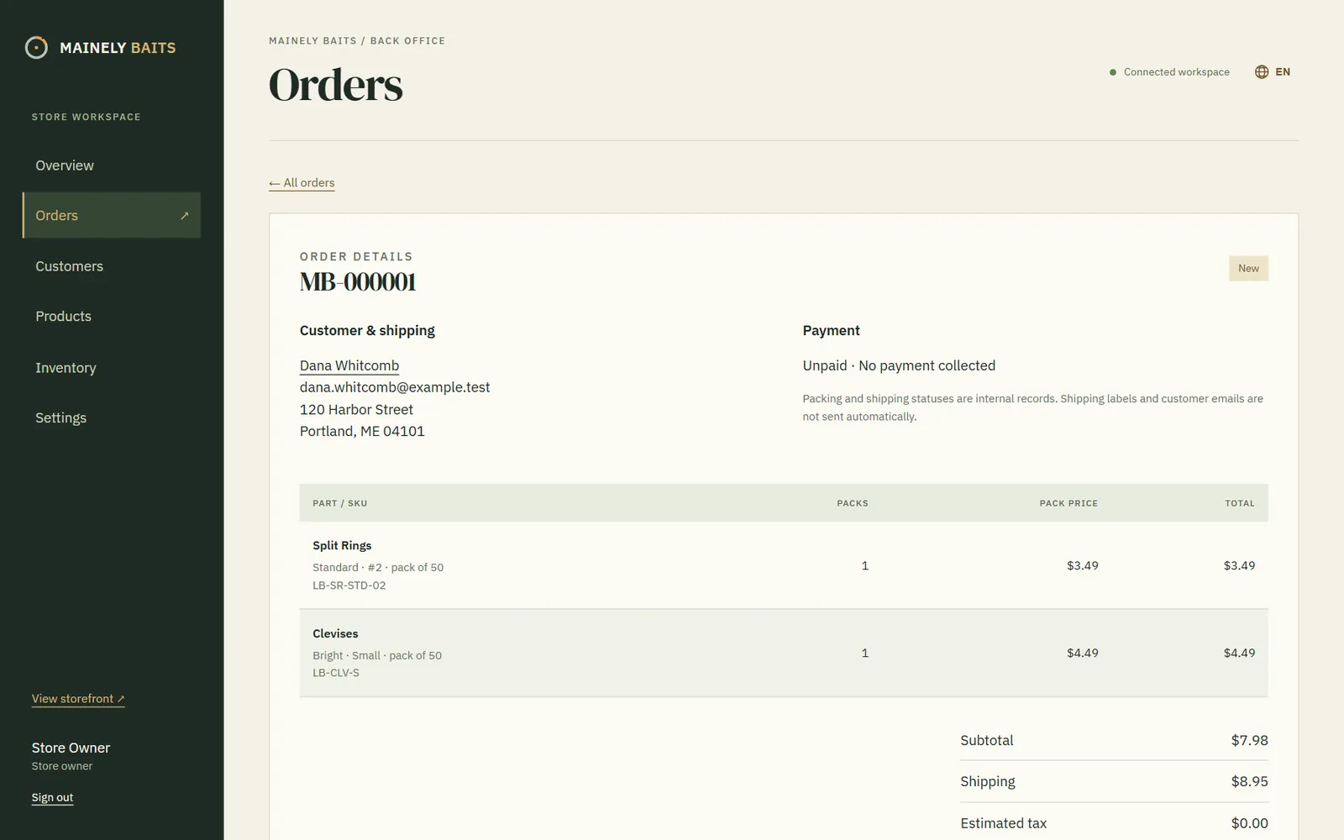The height and width of the screenshot is (840, 1344).
Task: Click the PACKS column header
Action: point(853,504)
